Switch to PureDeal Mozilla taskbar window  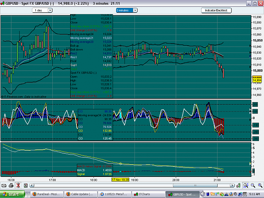tap(46, 194)
